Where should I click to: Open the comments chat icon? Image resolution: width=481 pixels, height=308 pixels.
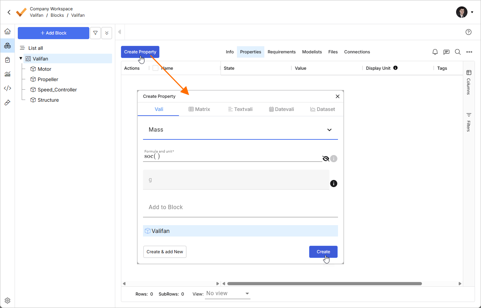pyautogui.click(x=446, y=52)
